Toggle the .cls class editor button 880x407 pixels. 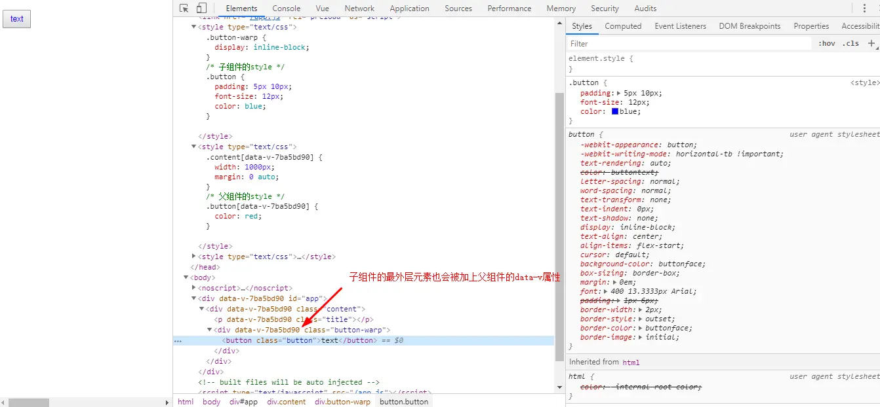click(851, 43)
